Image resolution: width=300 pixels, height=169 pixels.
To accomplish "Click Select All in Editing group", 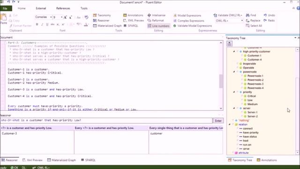I will click(254, 26).
